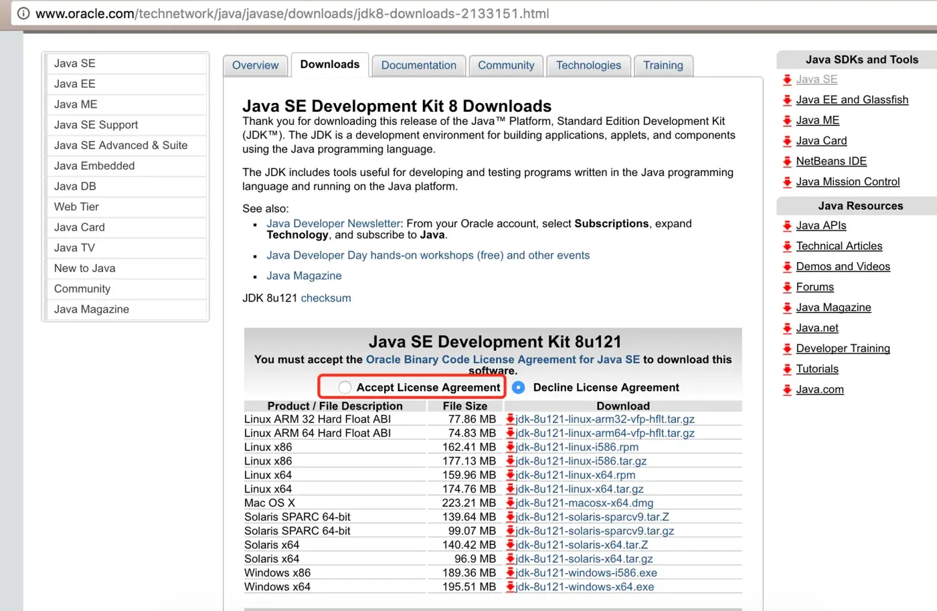The image size is (937, 611).
Task: Switch to the Technologies tab
Action: pos(588,66)
